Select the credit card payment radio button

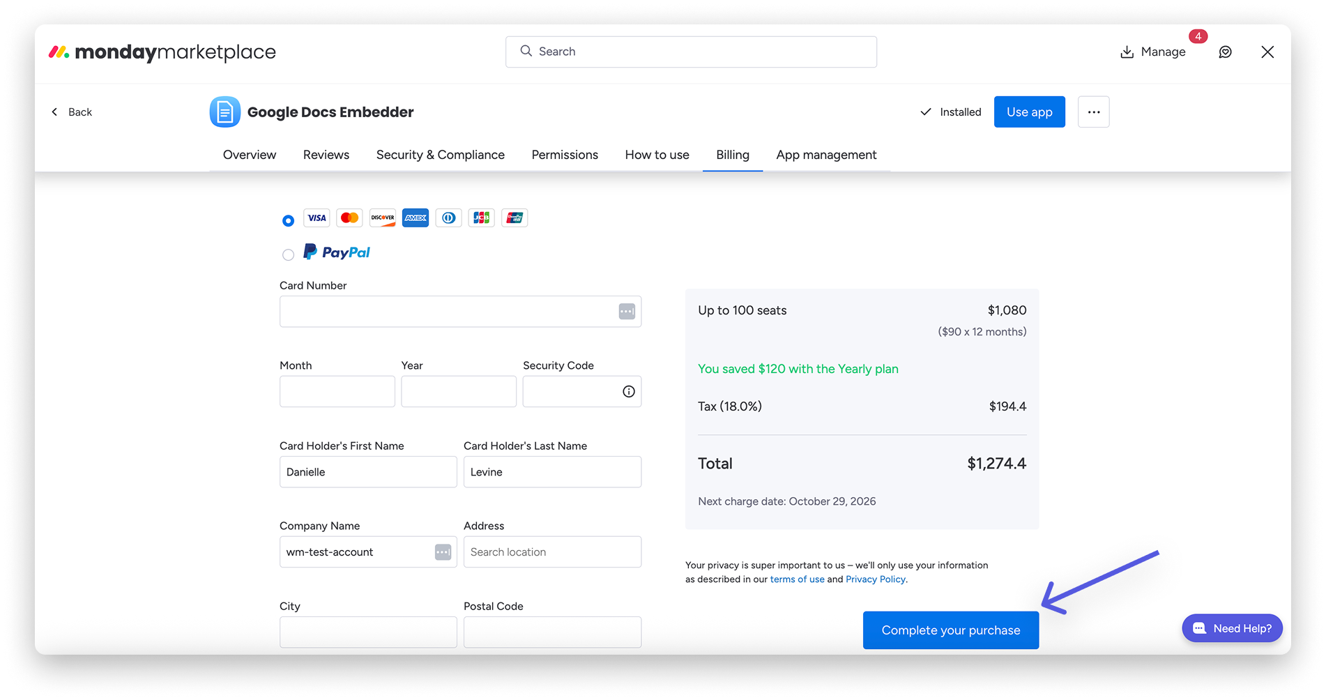pos(288,220)
